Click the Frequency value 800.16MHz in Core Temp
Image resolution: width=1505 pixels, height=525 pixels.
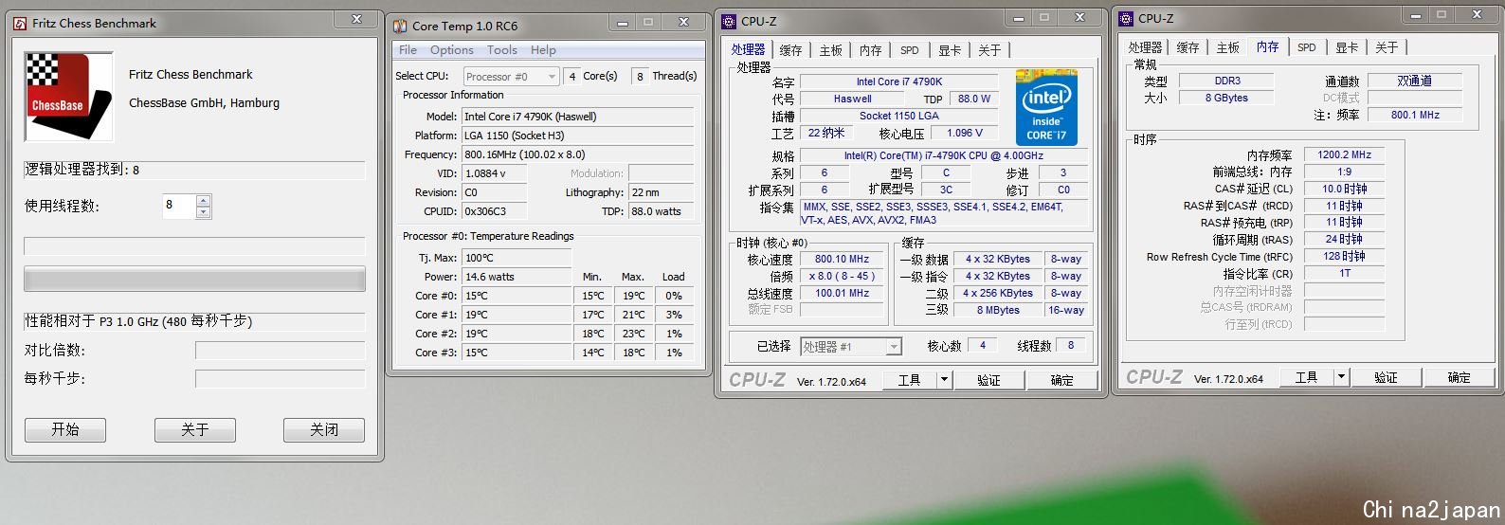[578, 154]
